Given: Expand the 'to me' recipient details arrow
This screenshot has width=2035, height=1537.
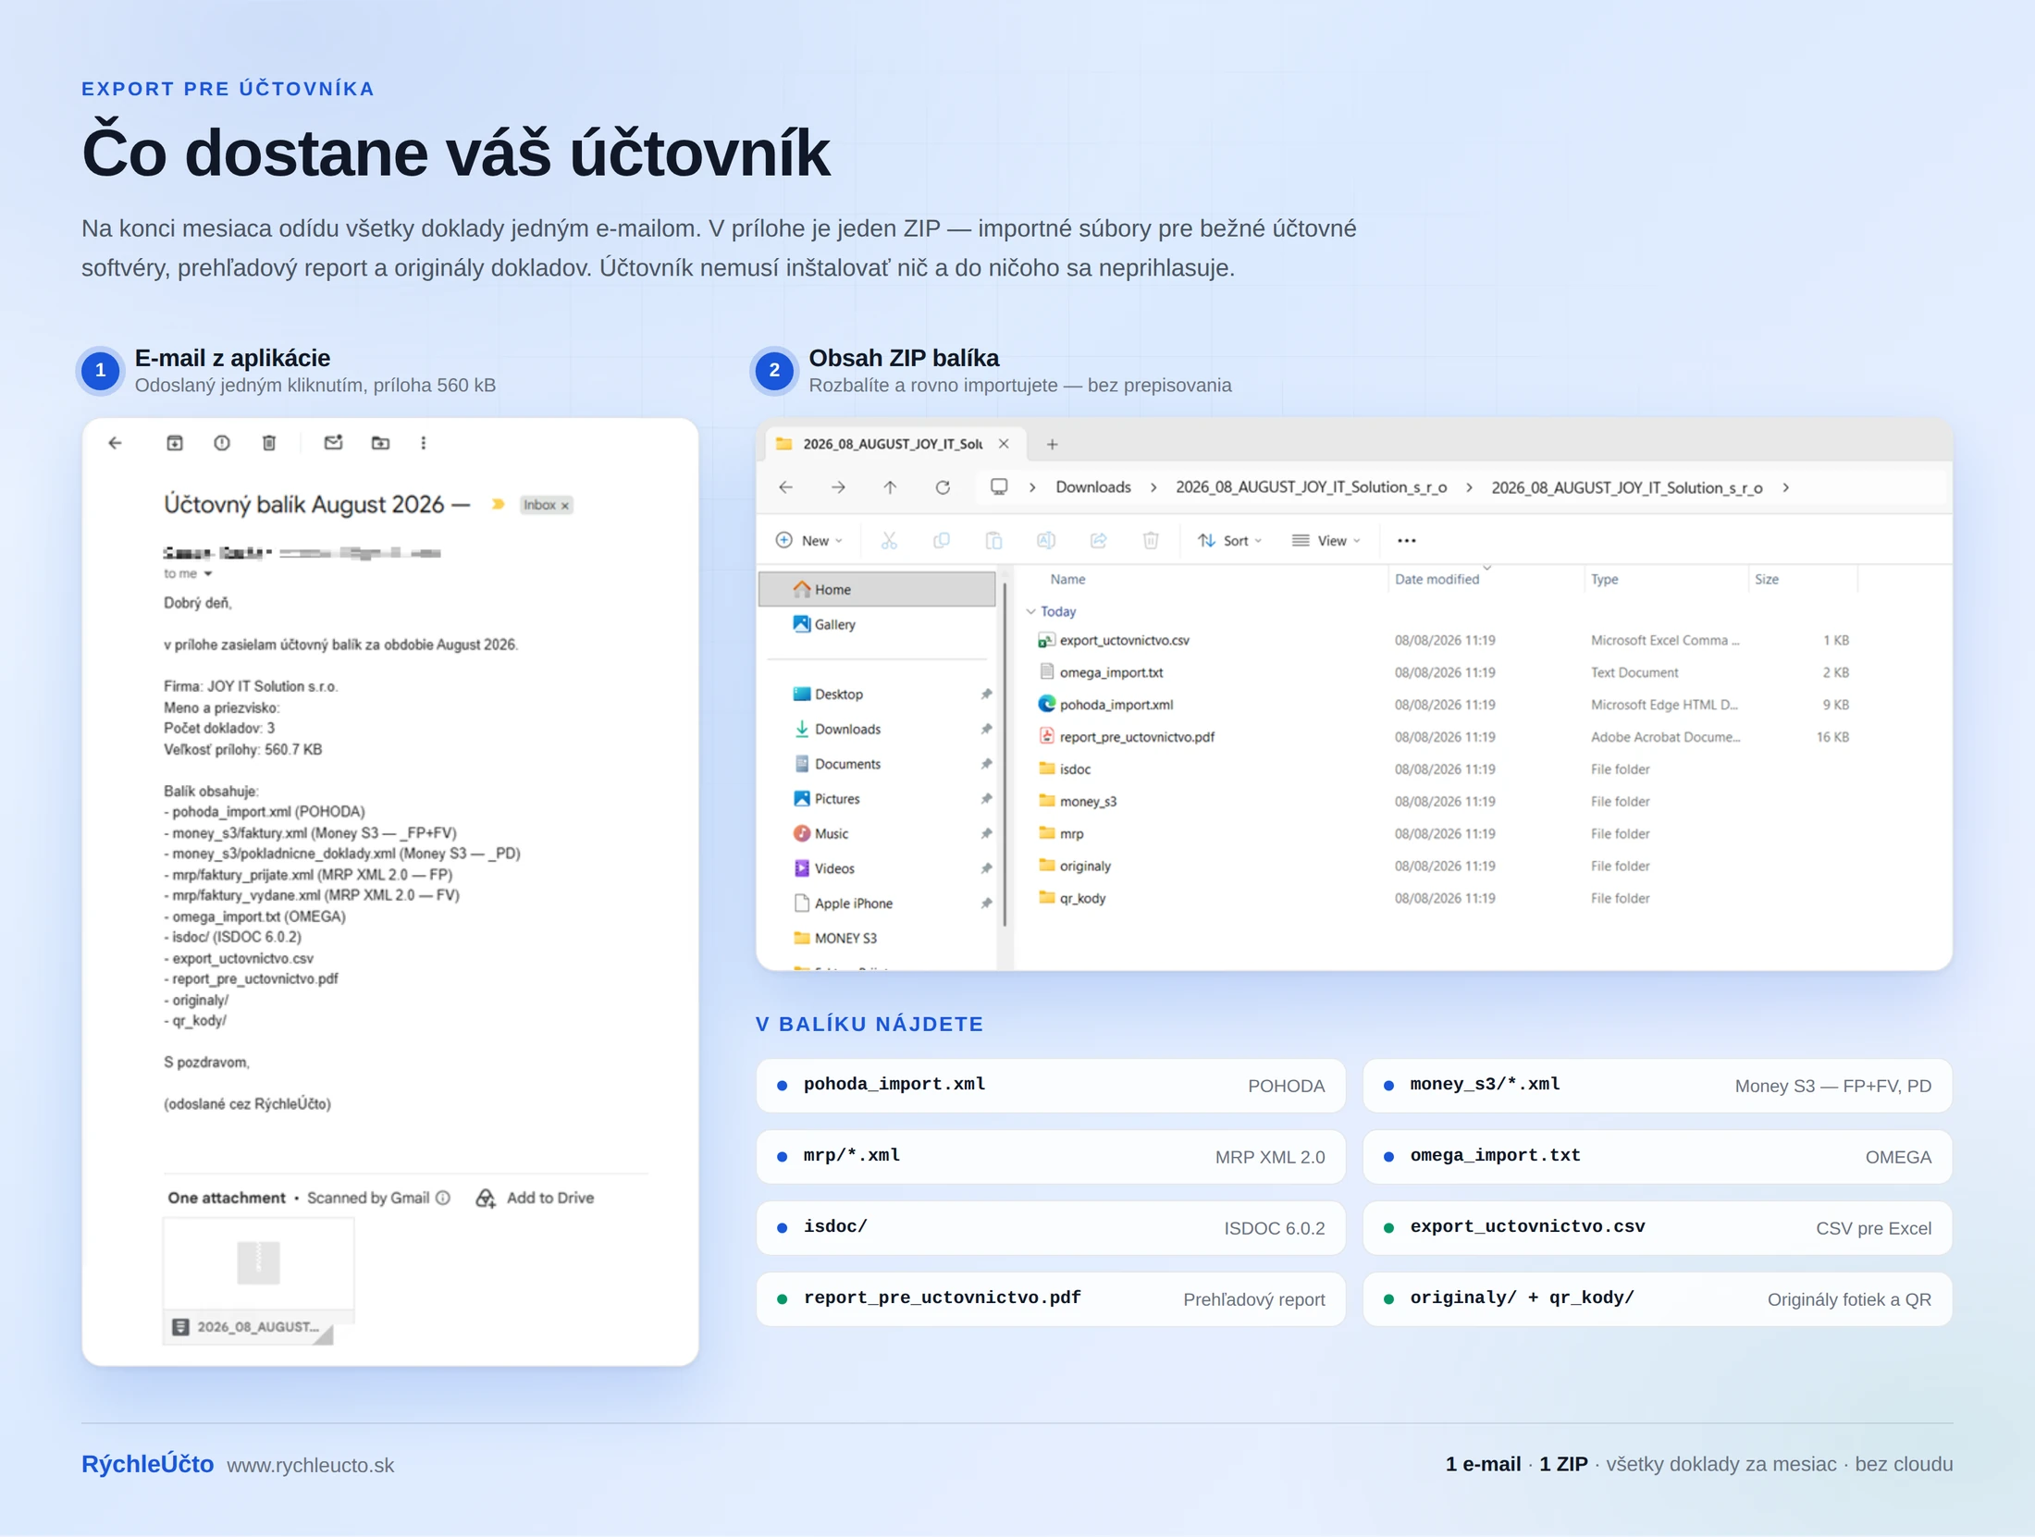Looking at the screenshot, I should pos(208,574).
